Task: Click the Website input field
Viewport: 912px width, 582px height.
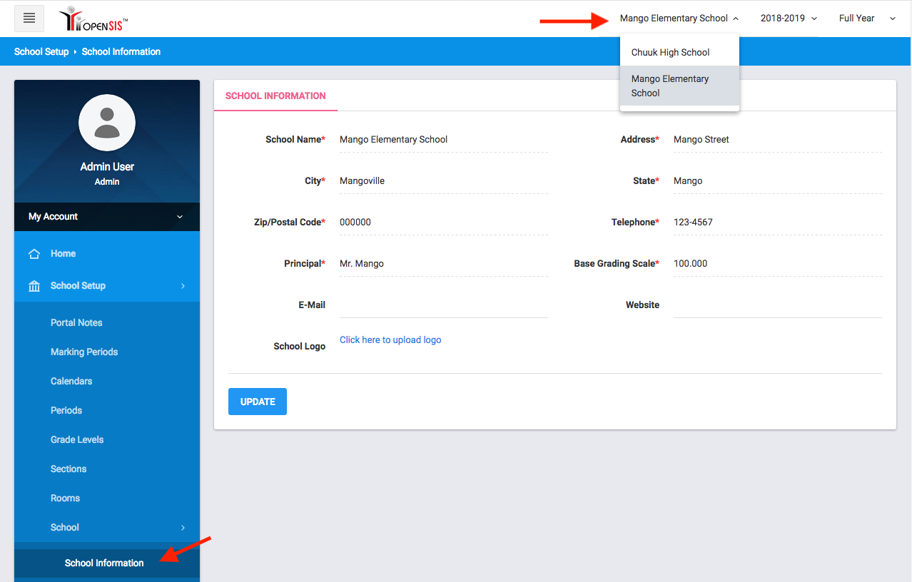Action: [x=777, y=305]
